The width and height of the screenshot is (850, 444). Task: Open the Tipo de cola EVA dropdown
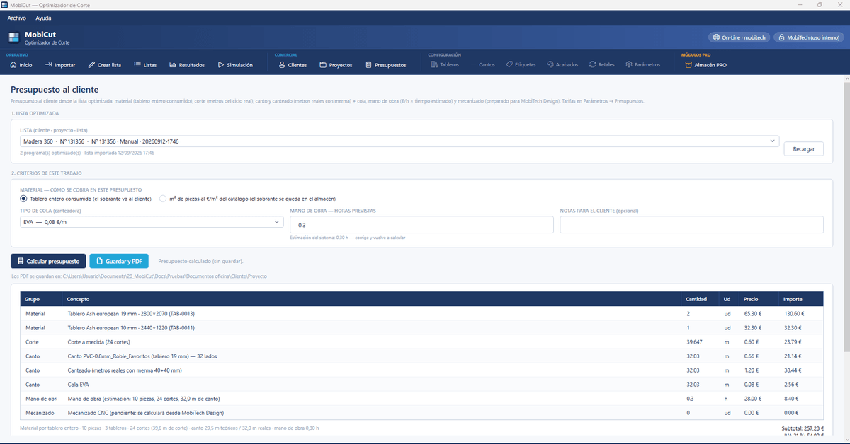click(x=152, y=222)
